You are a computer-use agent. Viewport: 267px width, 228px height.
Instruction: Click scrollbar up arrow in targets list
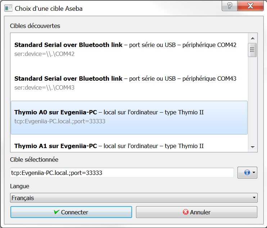pos(253,38)
